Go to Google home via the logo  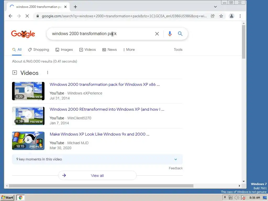(x=23, y=34)
